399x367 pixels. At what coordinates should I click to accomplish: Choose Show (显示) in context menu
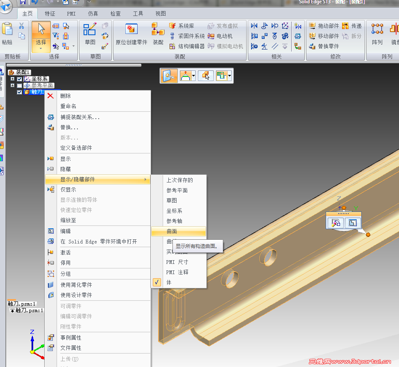(97, 159)
